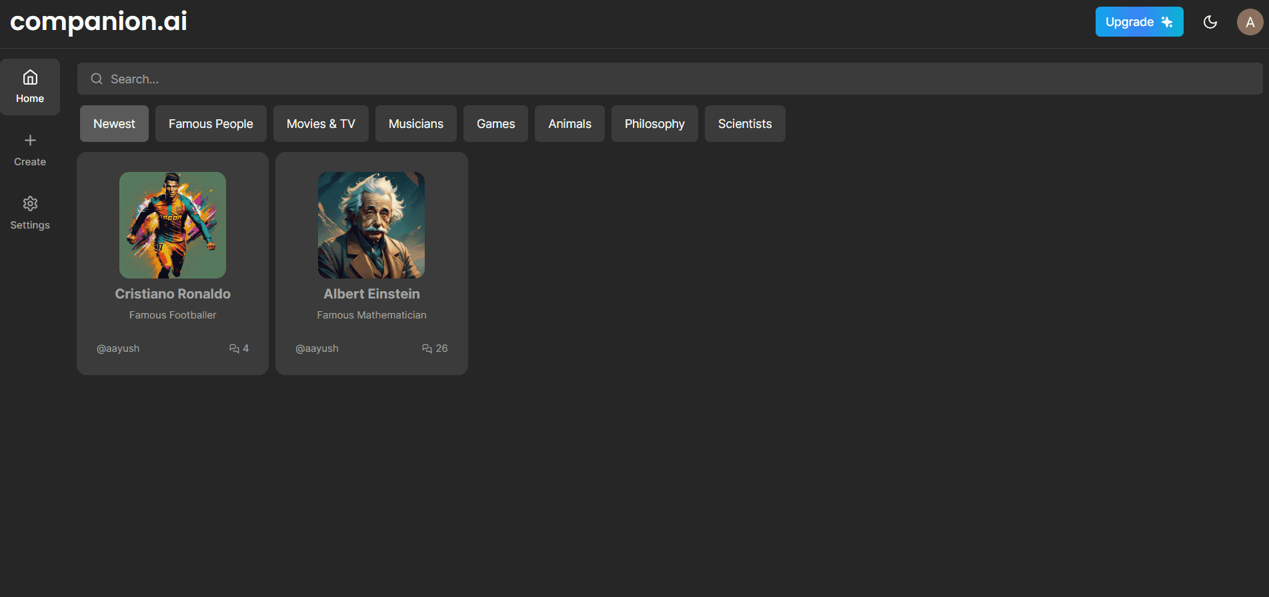Click the Famous Mathematician description
This screenshot has height=597, width=1269.
click(371, 315)
